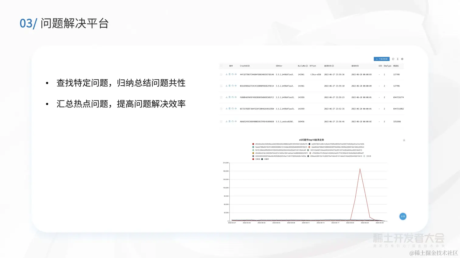460x258 pixels.
Task: Toggle legend series ee20273841cc86c
Action: pyautogui.click(x=336, y=144)
